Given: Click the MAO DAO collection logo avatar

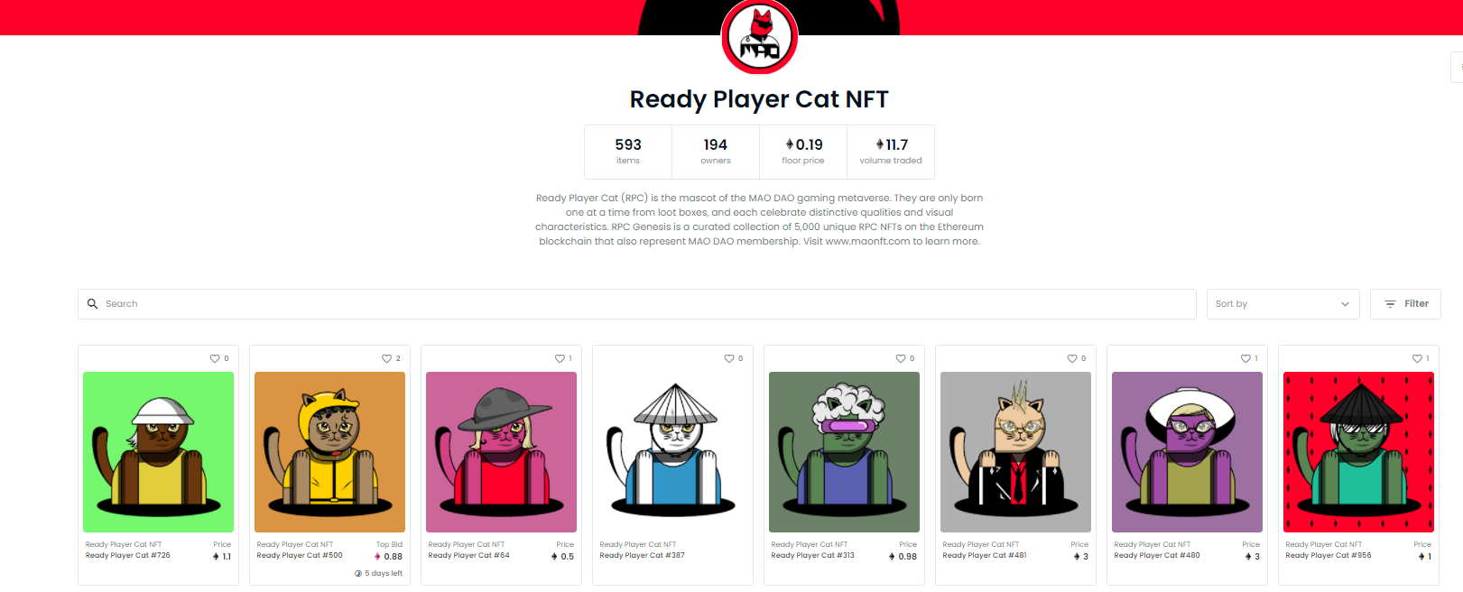Looking at the screenshot, I should click(x=759, y=37).
